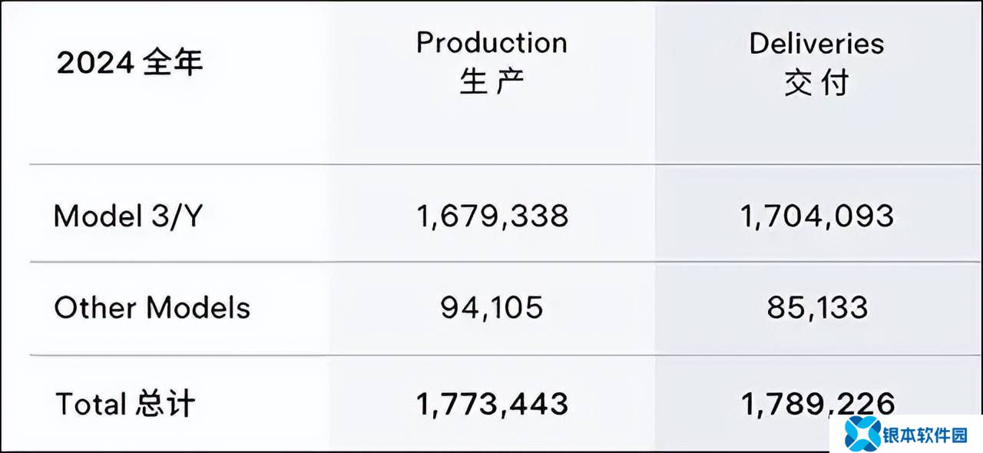Click Other Models deliveries value 85,133

pos(817,309)
